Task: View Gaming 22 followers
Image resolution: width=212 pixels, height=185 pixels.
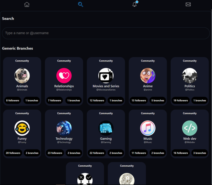Action: 97,153
